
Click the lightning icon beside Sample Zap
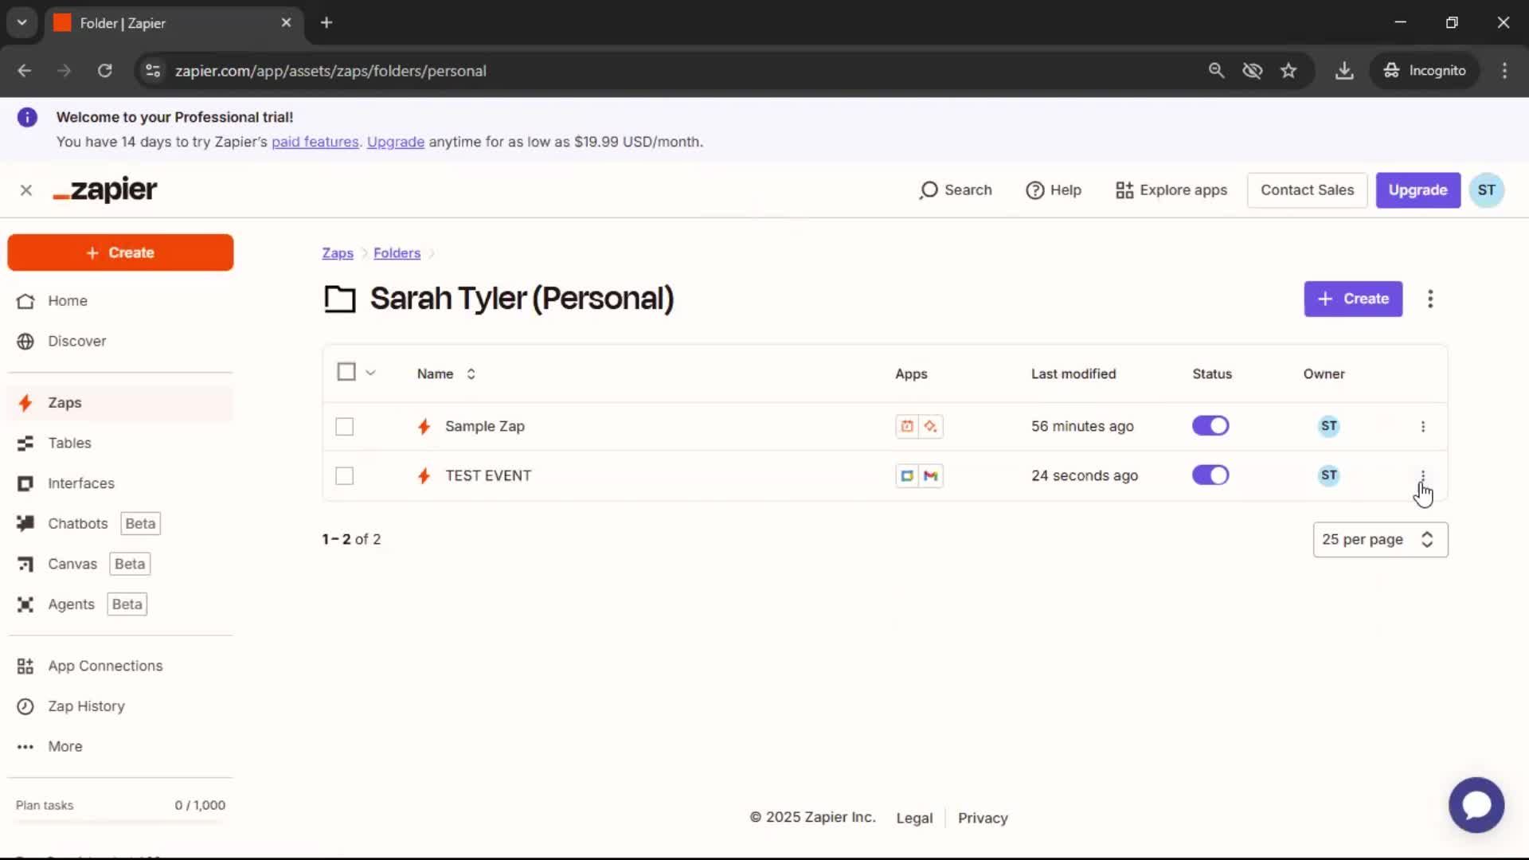pos(424,427)
